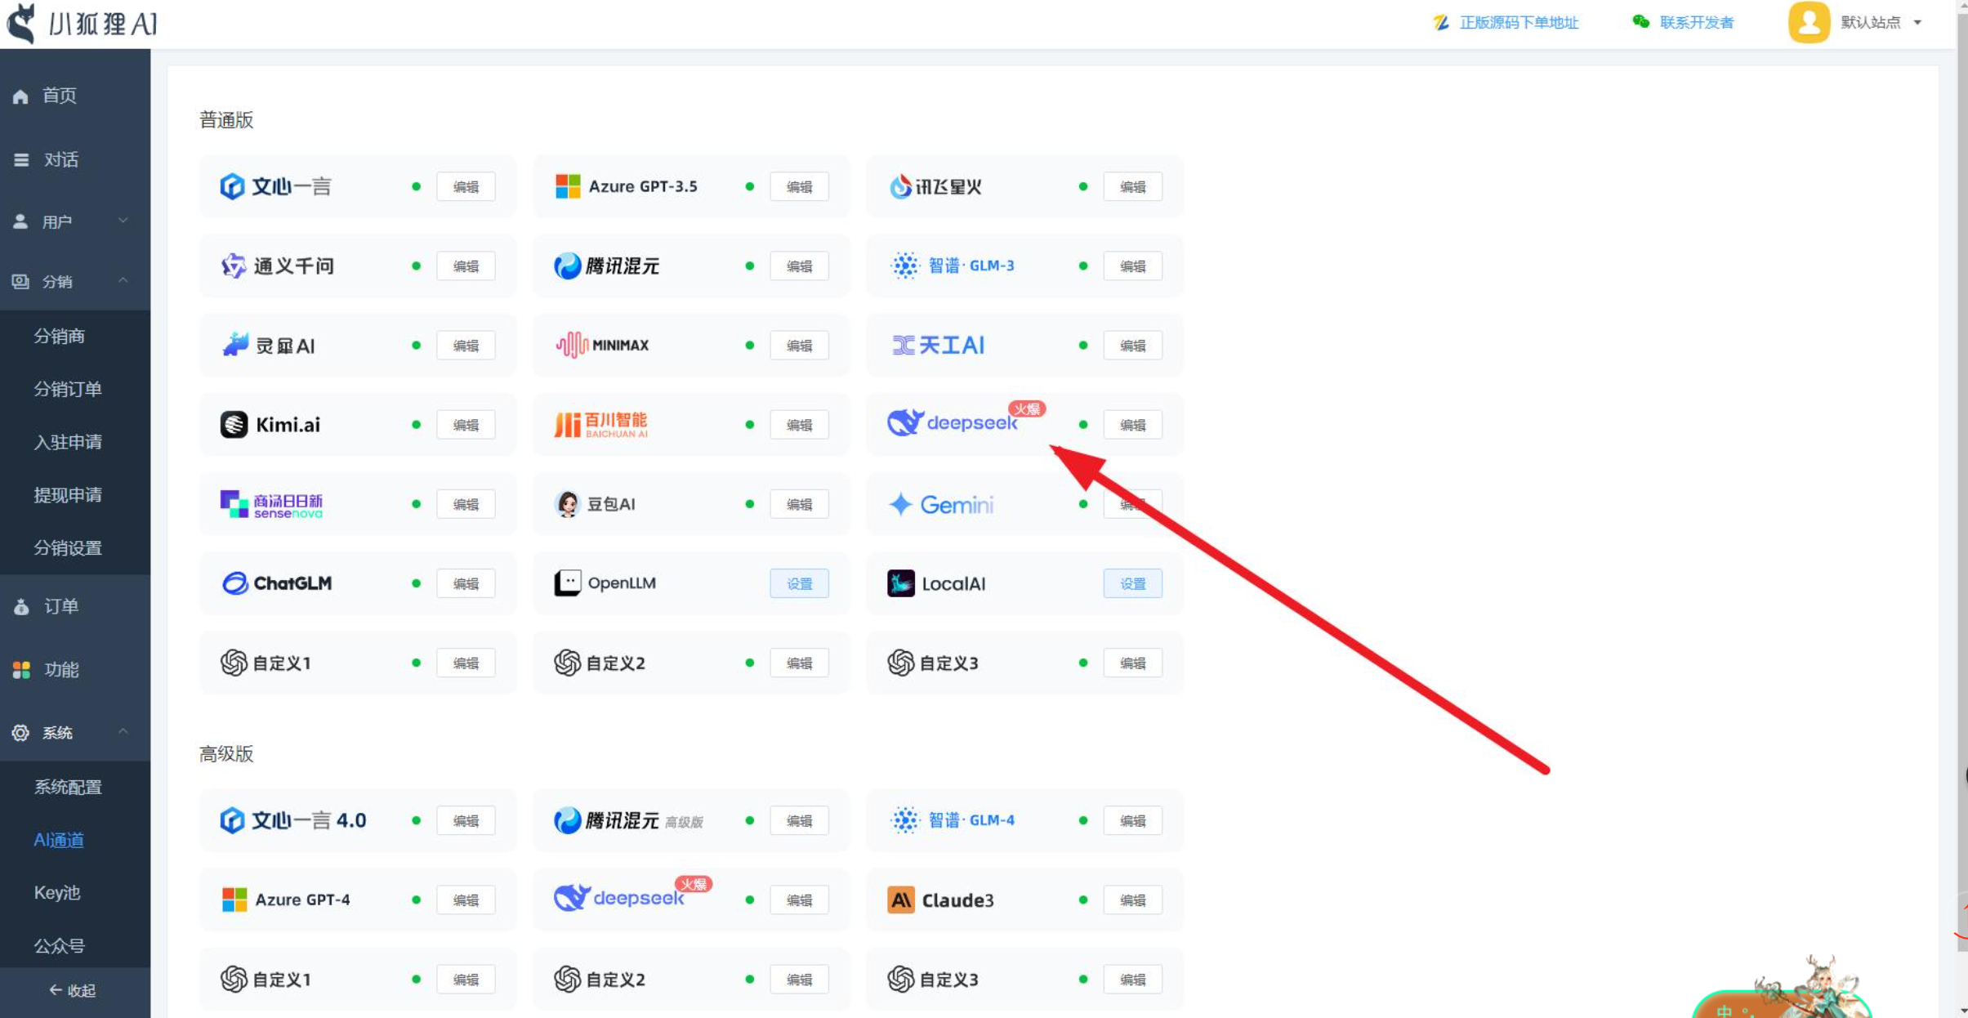Click the Kimi.ai logo icon
This screenshot has width=1968, height=1018.
[234, 425]
